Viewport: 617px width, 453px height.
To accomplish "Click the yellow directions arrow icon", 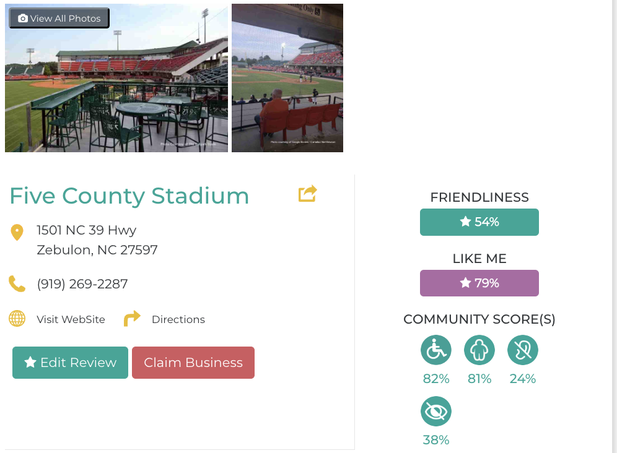I will coord(132,319).
